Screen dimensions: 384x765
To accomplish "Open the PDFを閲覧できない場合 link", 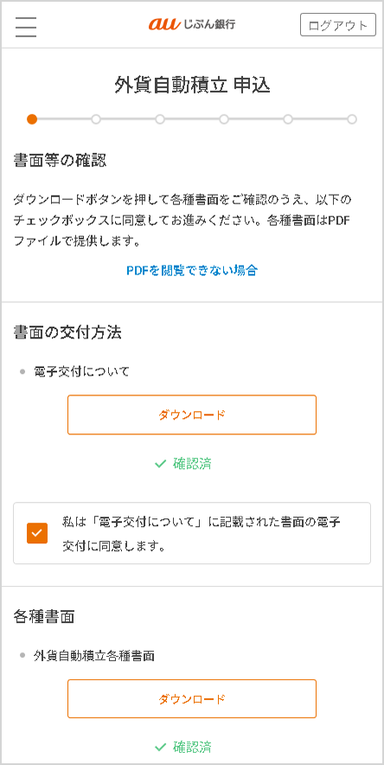I will point(192,270).
